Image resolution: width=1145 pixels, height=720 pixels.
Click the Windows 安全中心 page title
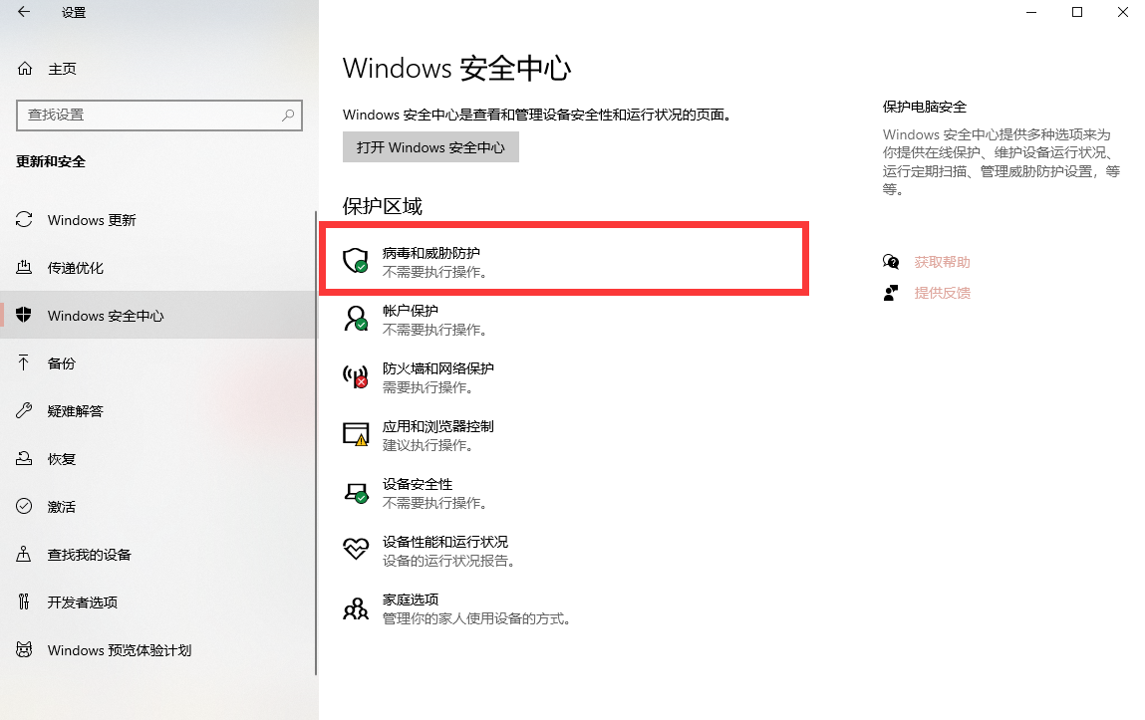tap(457, 68)
